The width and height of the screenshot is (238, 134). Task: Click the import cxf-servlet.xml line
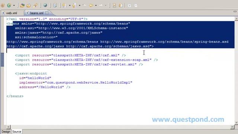click(x=79, y=64)
